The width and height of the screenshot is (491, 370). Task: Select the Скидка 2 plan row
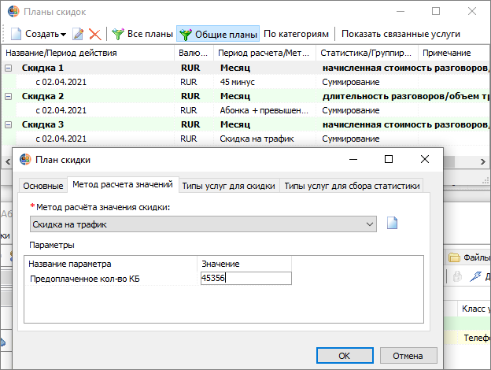coord(246,96)
